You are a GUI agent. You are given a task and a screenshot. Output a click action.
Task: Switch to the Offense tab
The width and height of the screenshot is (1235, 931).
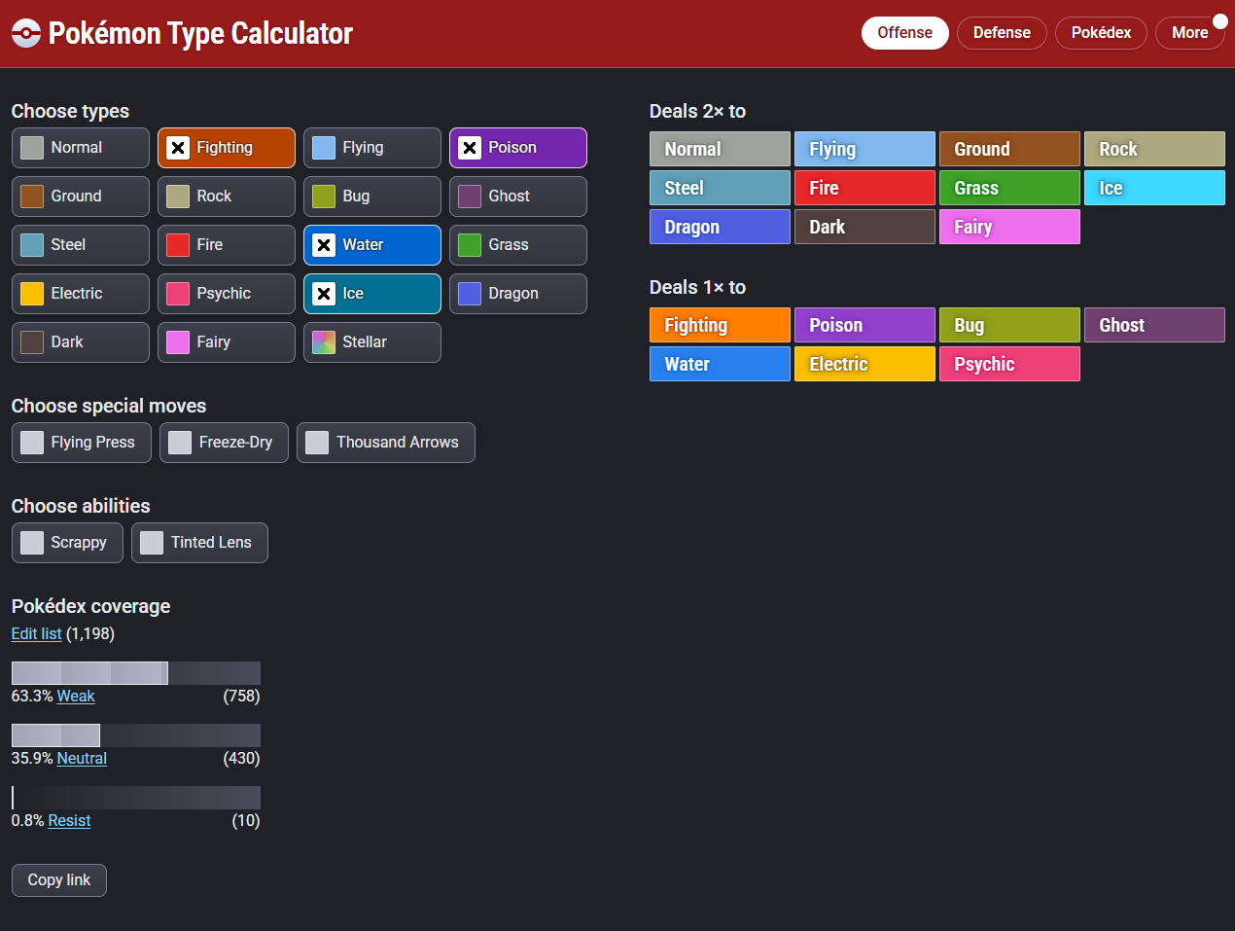905,33
